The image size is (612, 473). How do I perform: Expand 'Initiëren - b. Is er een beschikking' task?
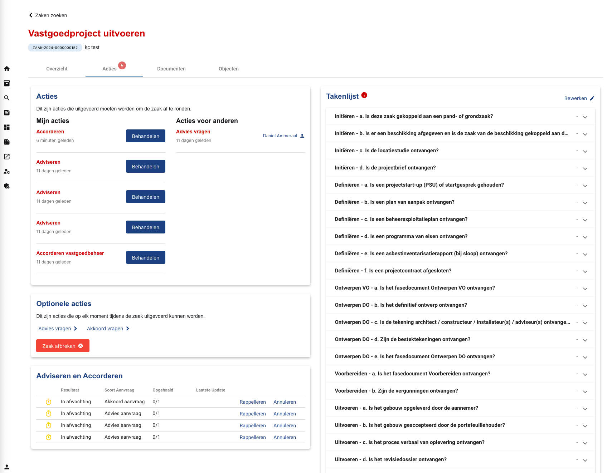point(461,133)
